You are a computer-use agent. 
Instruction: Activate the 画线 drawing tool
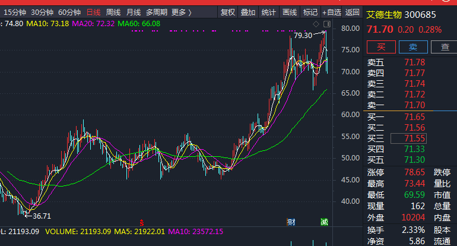(x=290, y=12)
